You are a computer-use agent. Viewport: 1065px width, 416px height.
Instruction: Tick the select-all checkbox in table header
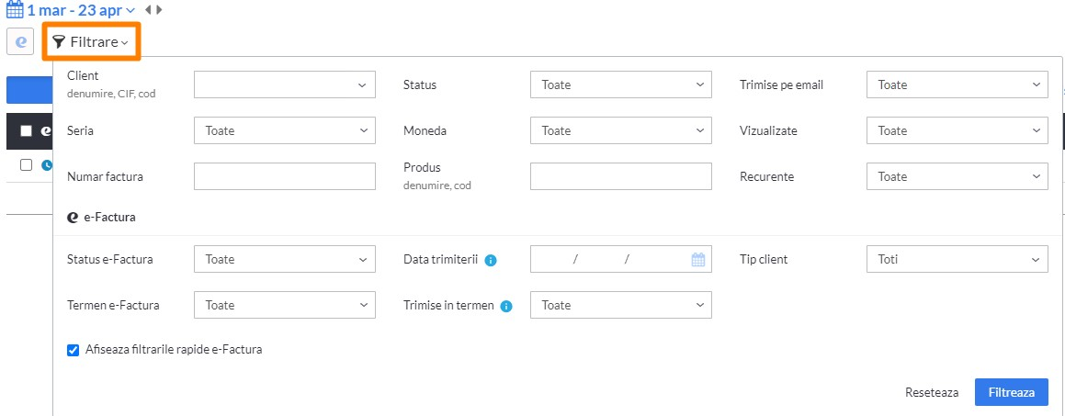click(26, 131)
